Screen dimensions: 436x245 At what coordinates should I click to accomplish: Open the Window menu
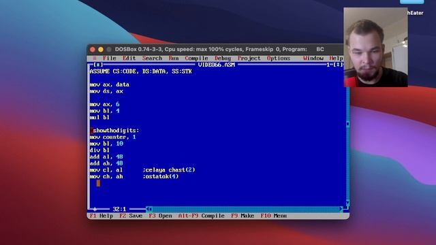point(313,59)
